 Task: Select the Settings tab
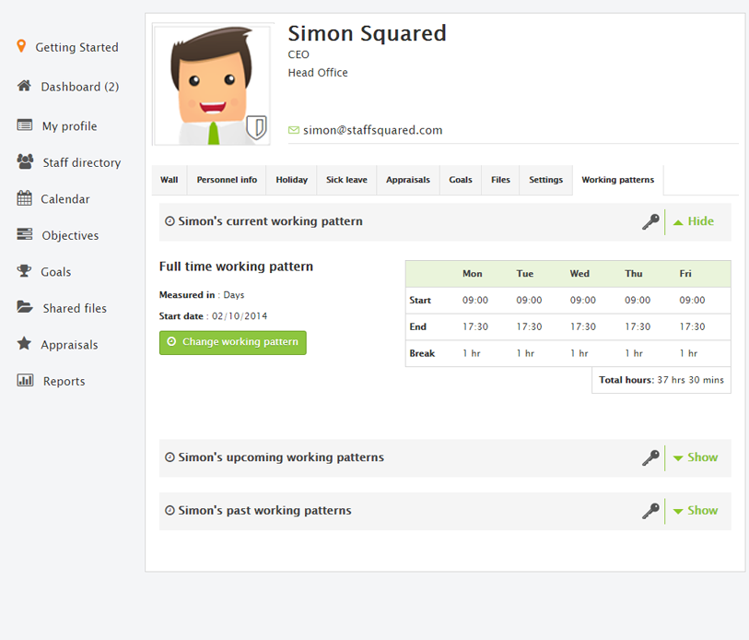(x=545, y=180)
